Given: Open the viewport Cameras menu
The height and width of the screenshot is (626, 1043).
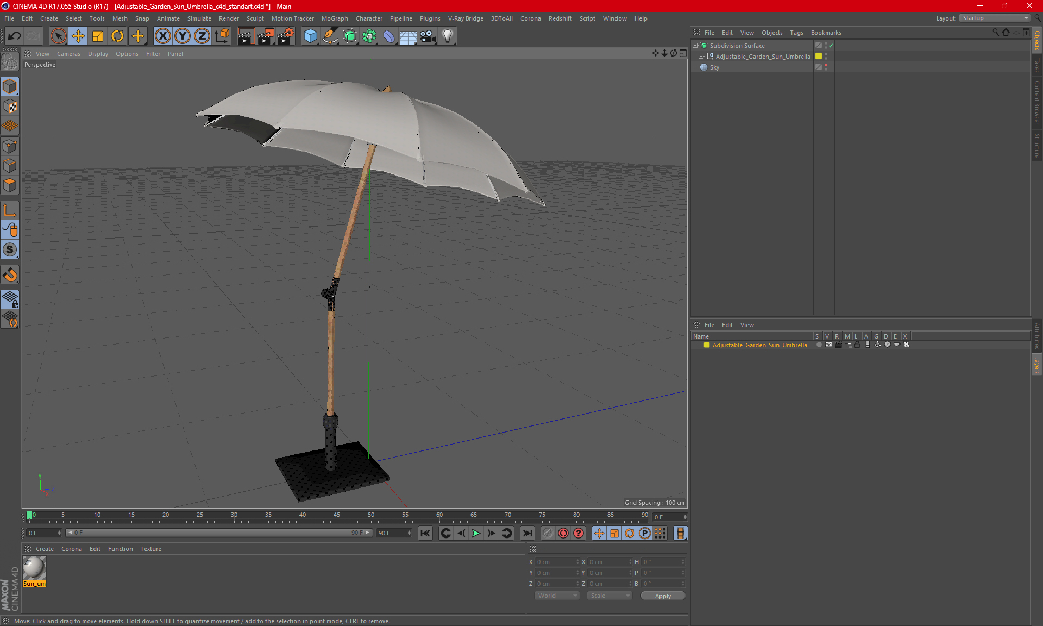Looking at the screenshot, I should pos(68,54).
